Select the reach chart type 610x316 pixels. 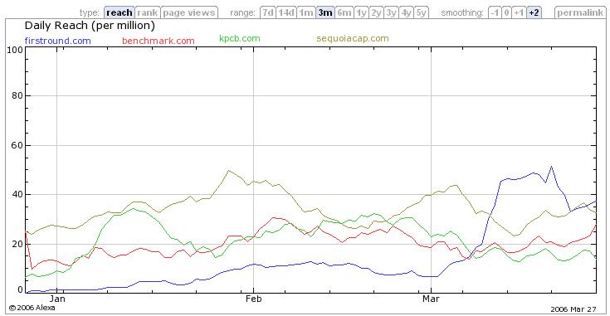click(119, 12)
